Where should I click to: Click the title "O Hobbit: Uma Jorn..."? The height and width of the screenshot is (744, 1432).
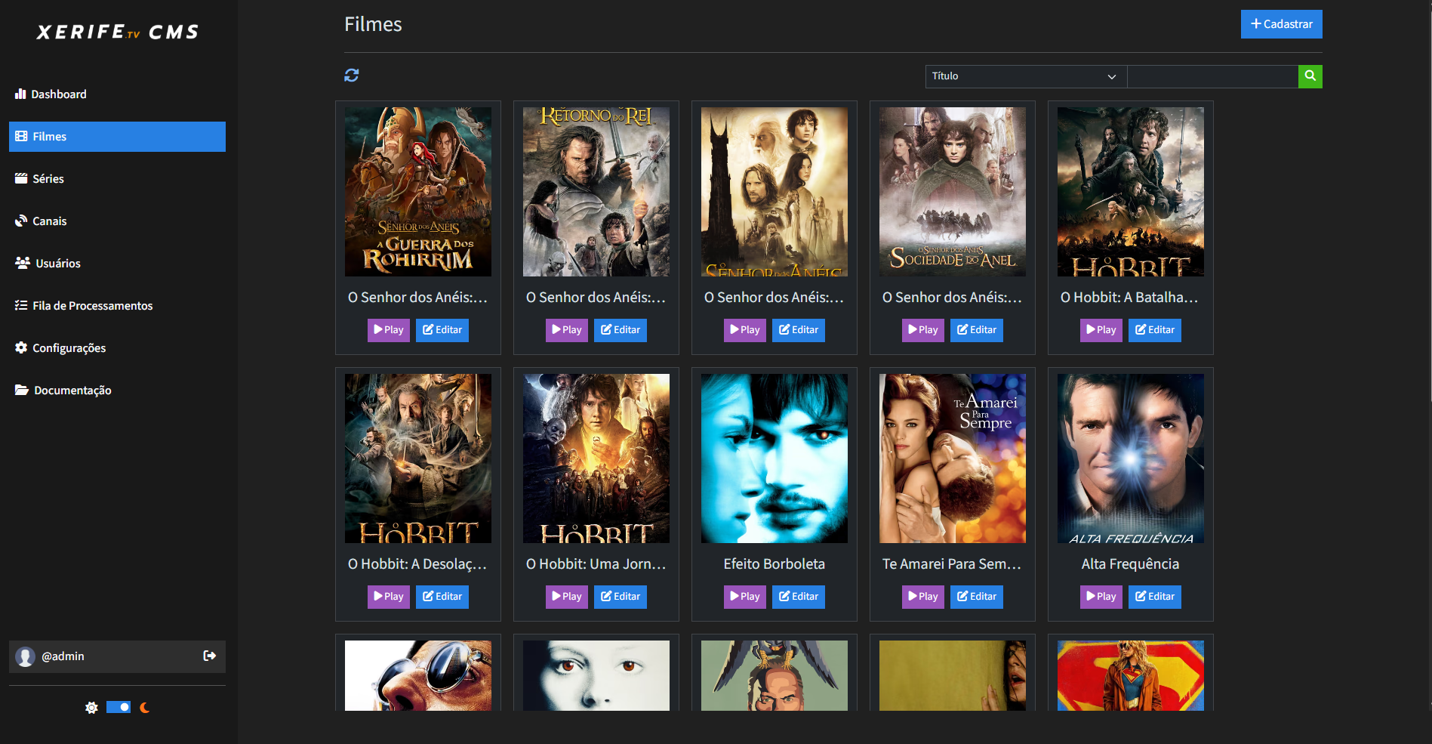[596, 564]
